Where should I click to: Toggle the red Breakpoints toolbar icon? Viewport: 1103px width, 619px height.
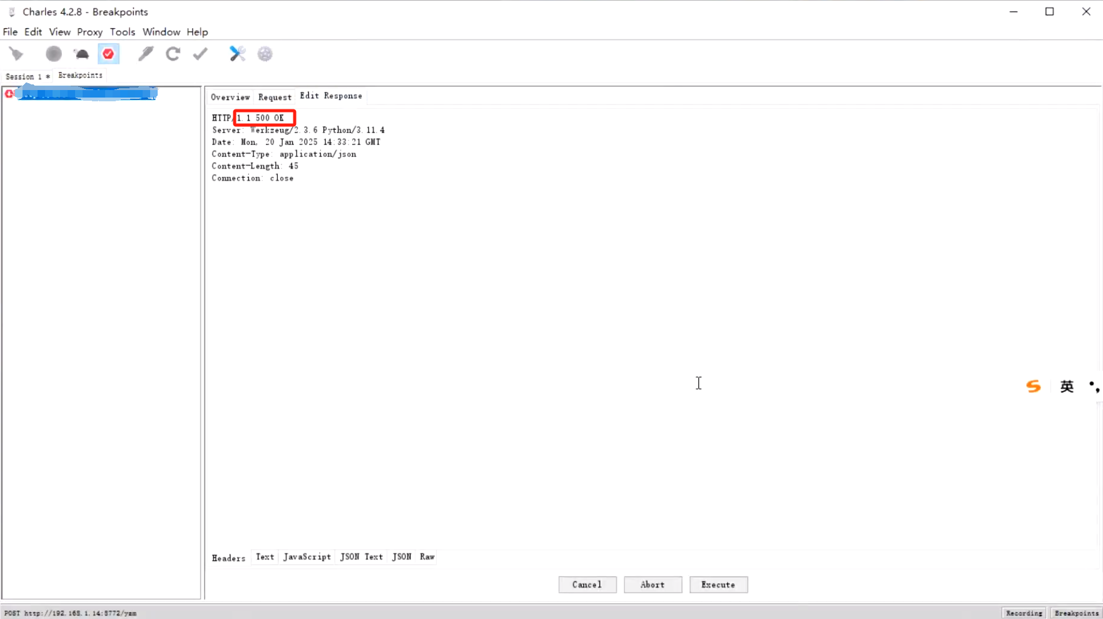pos(108,54)
